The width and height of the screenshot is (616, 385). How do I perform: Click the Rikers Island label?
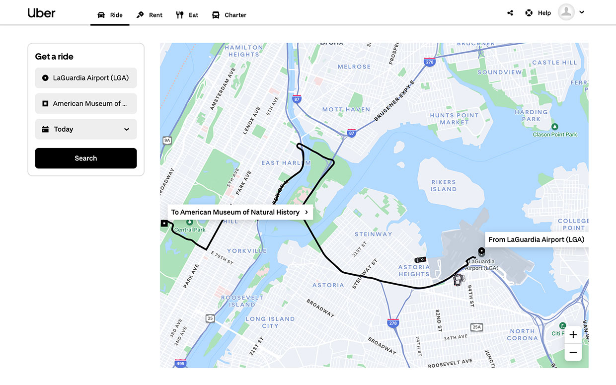[x=444, y=186]
